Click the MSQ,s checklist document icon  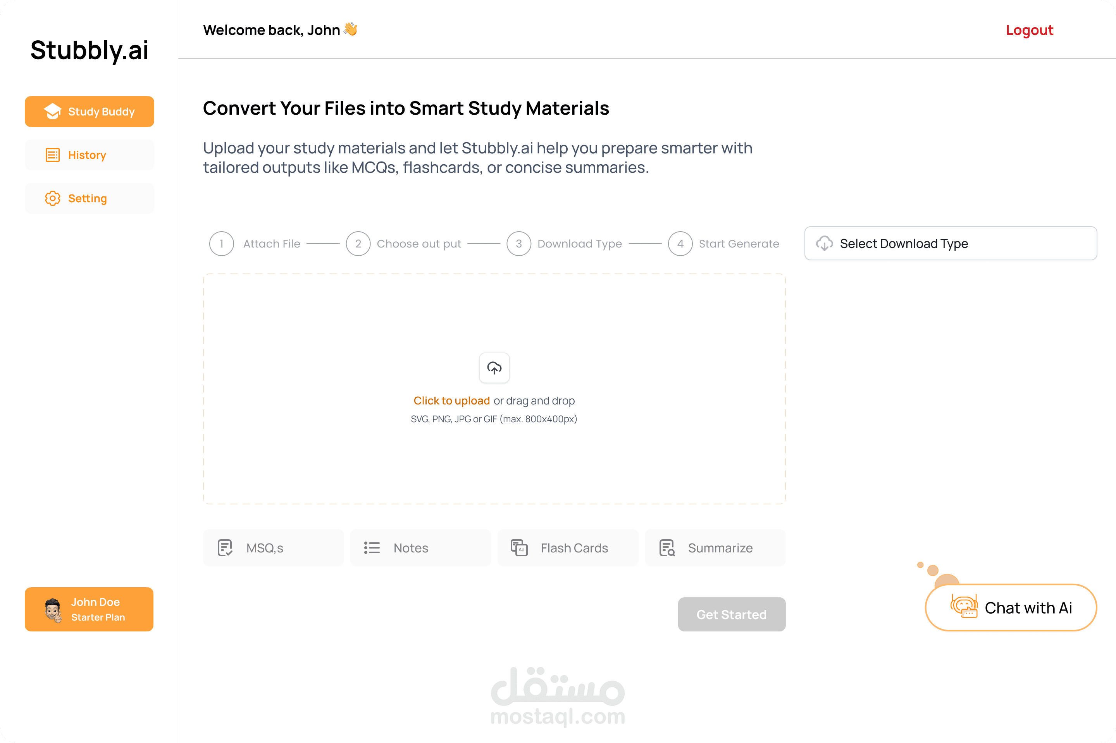225,548
